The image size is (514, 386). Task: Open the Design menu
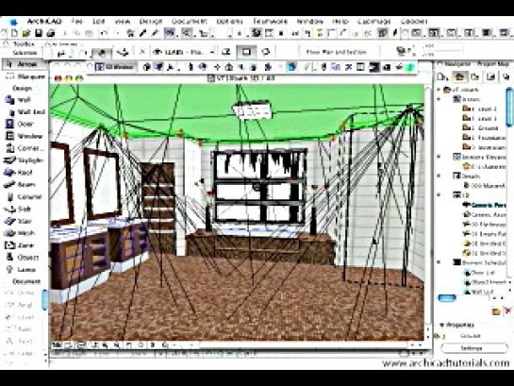click(151, 22)
